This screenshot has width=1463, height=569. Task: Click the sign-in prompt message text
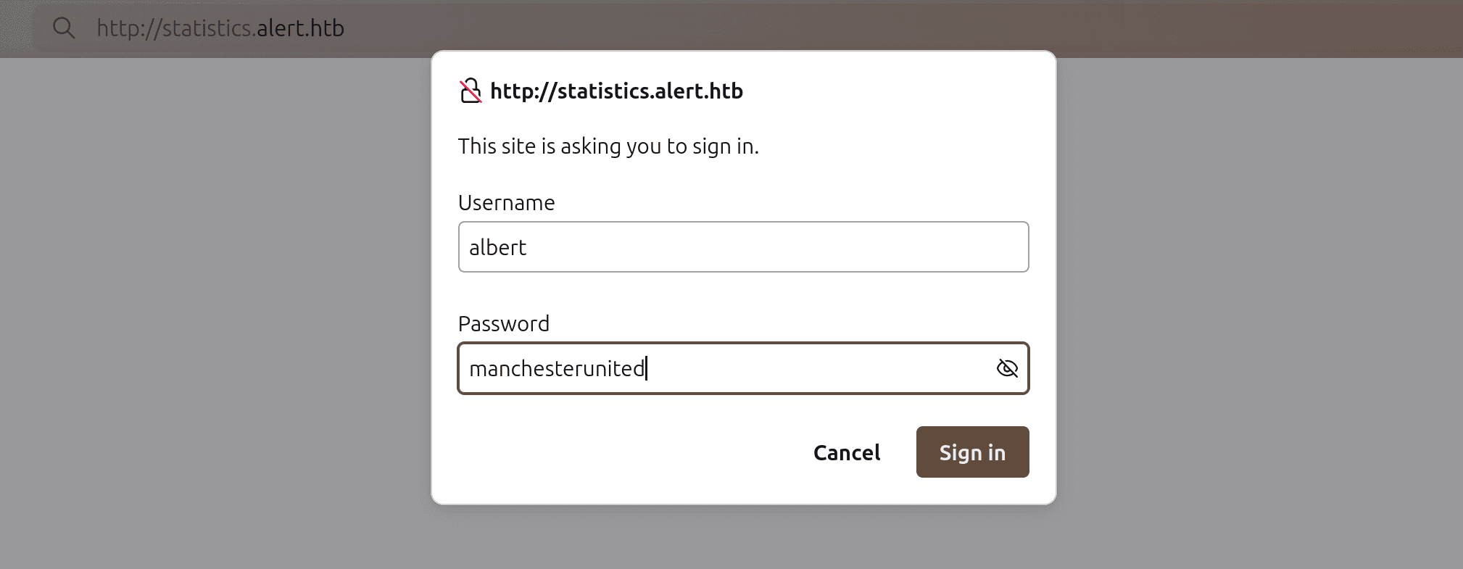pyautogui.click(x=608, y=146)
